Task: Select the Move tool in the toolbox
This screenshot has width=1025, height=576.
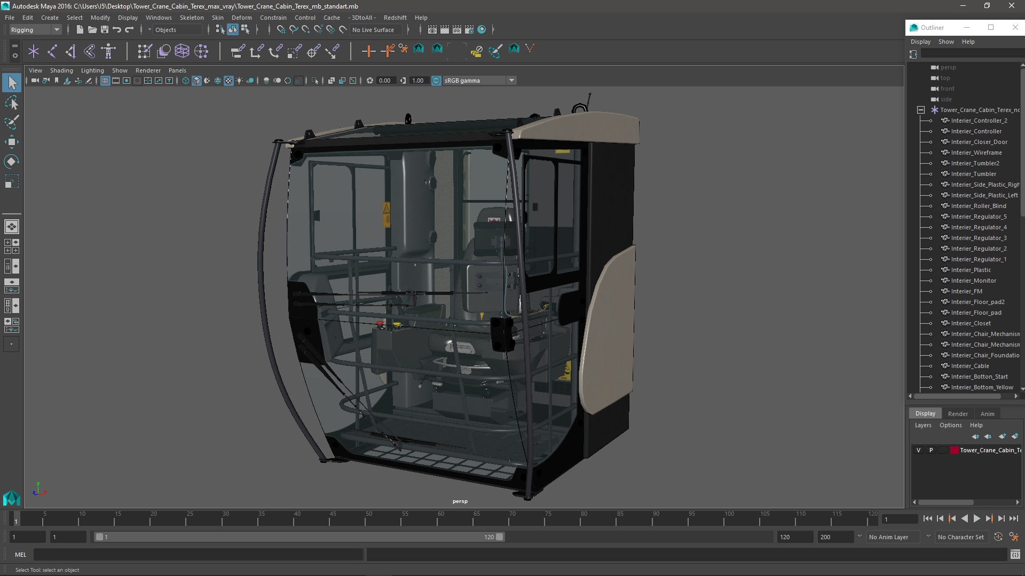Action: [12, 142]
